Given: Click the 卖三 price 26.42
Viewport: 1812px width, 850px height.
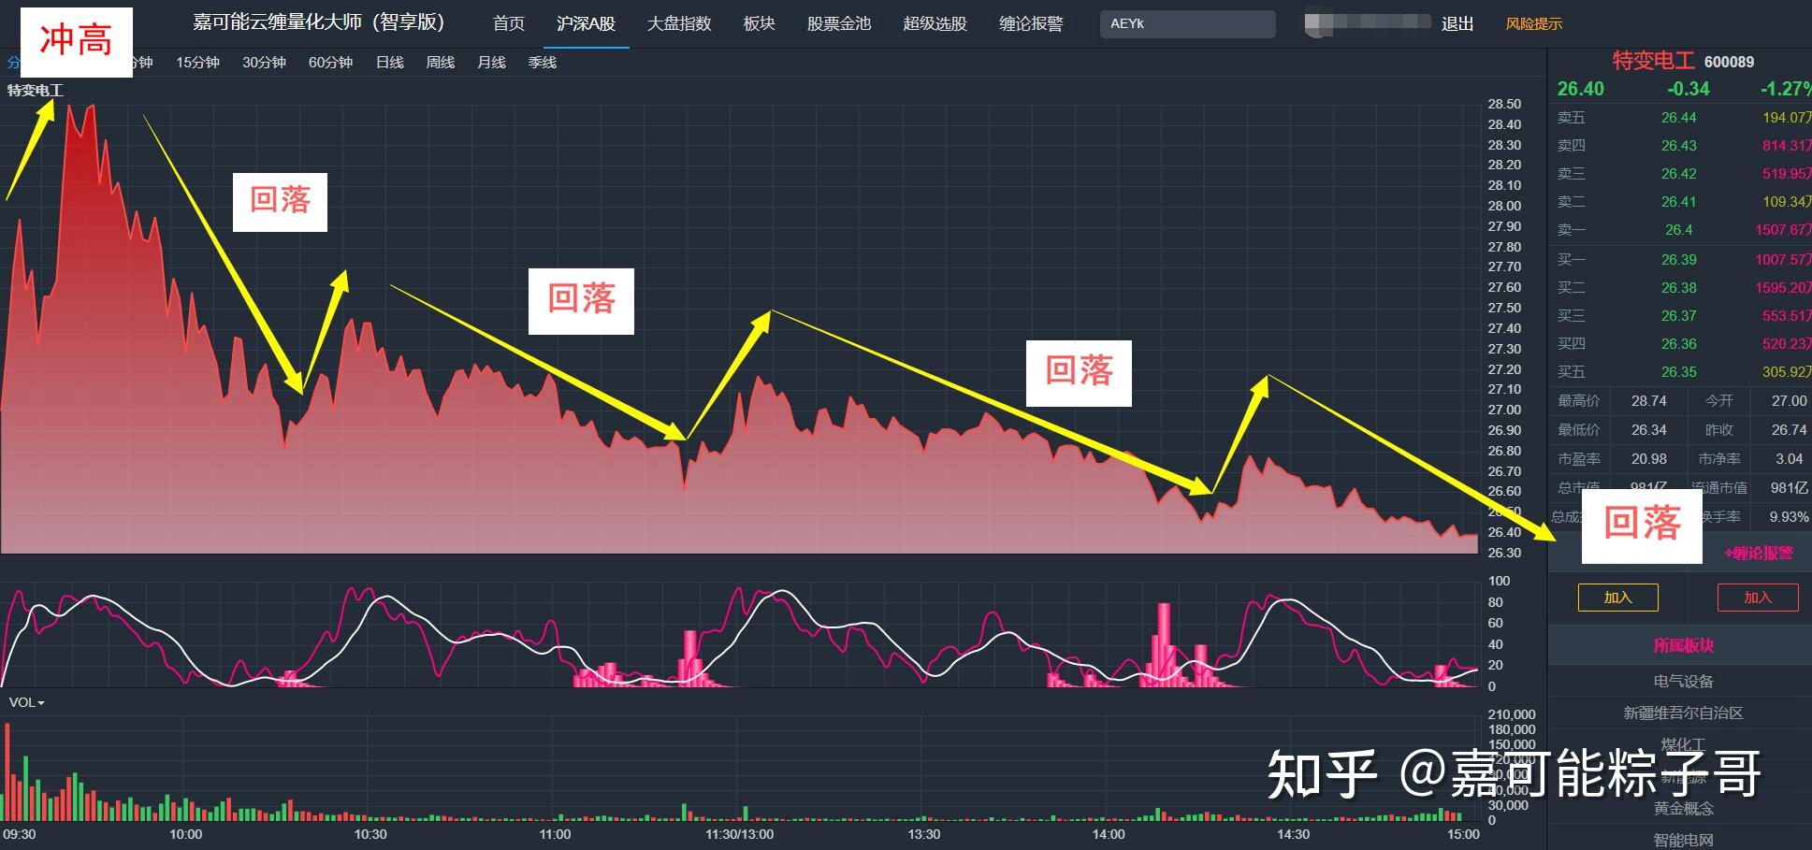Looking at the screenshot, I should coord(1678,174).
